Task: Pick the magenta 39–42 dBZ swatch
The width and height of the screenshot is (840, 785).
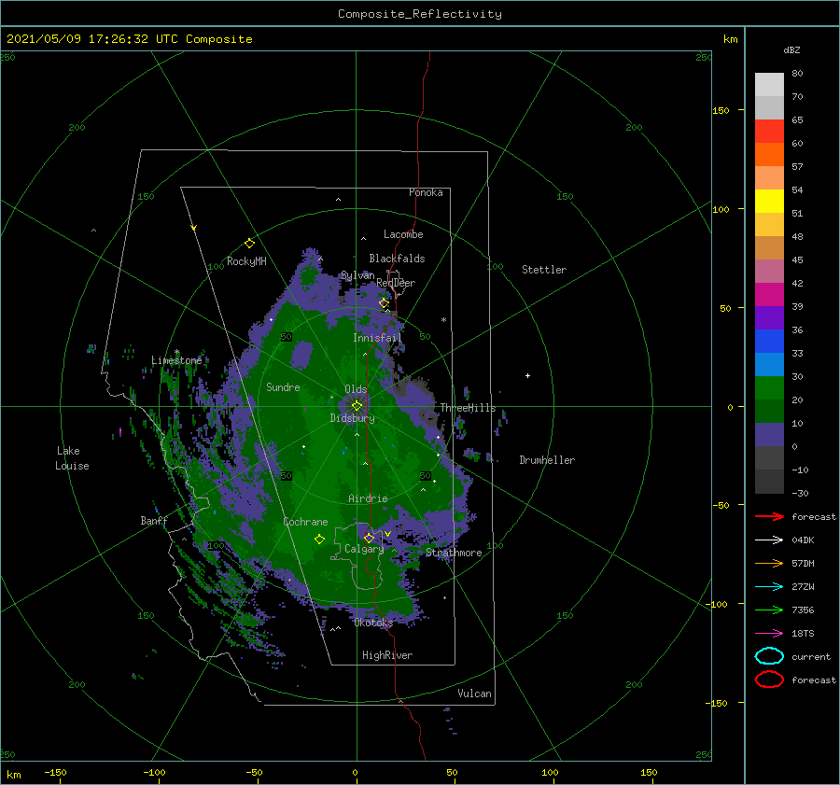Action: [x=769, y=295]
